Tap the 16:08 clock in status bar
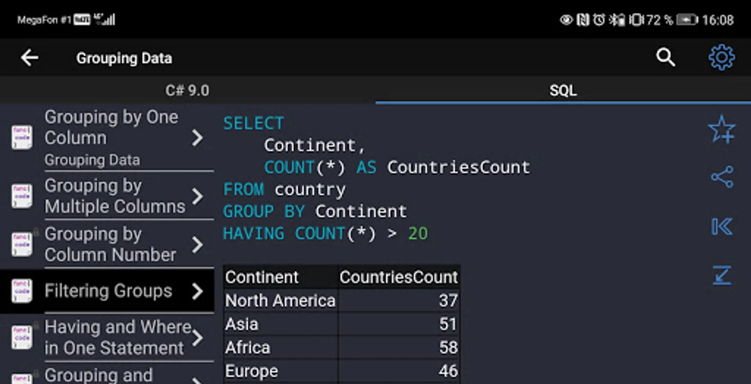This screenshot has width=751, height=384. 718,20
